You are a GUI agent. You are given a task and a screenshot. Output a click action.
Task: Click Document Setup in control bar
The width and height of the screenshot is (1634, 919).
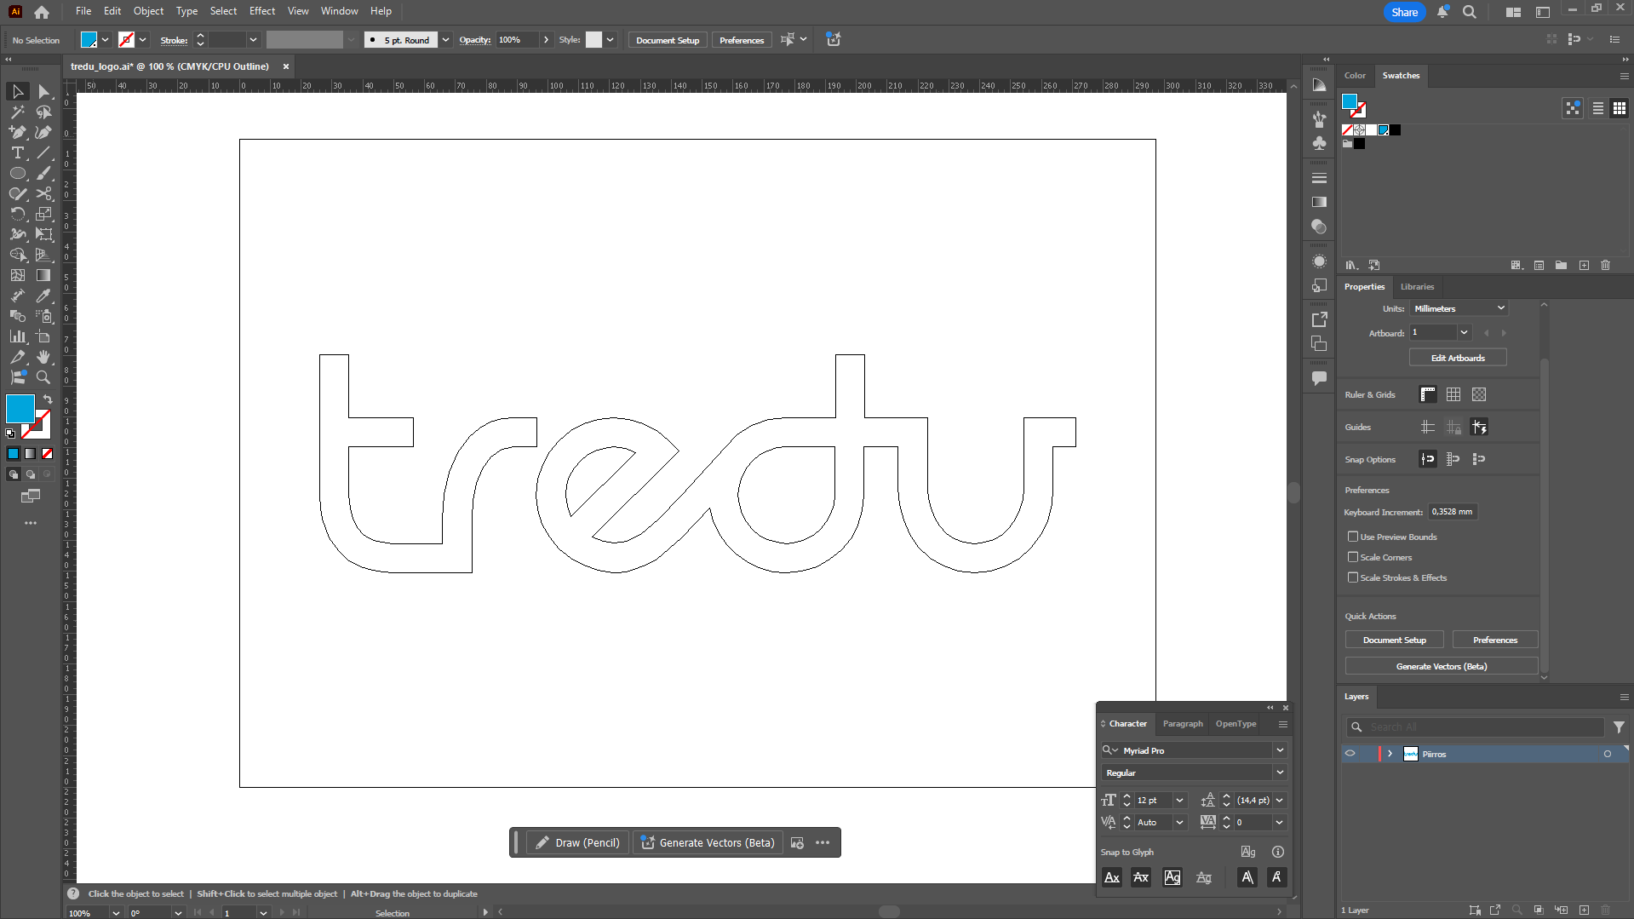tap(668, 40)
